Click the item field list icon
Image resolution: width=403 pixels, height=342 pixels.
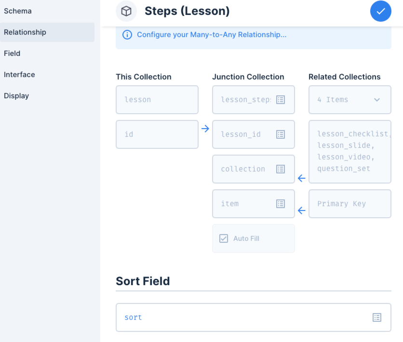(281, 204)
